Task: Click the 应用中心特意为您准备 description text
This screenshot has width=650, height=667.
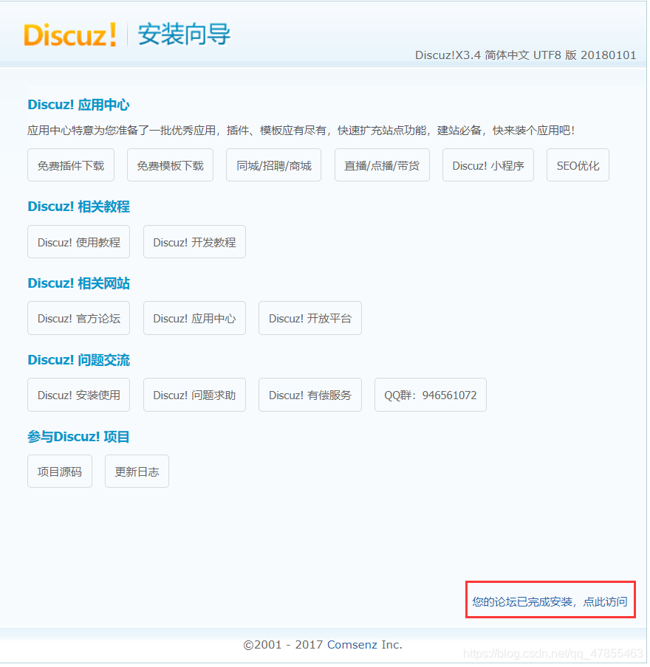Action: 301,131
